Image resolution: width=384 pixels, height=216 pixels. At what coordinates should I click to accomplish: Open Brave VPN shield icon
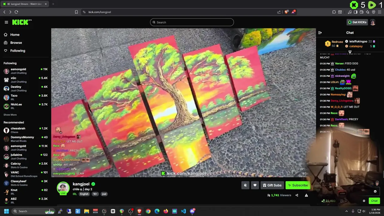(373, 12)
